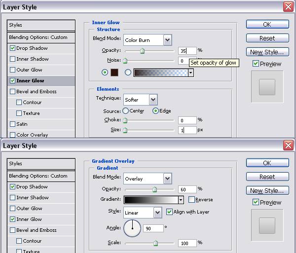Uncheck Drop Shadow in the Inner Glow dialog
Viewport: 296px width, 253px height.
[x=12, y=48]
